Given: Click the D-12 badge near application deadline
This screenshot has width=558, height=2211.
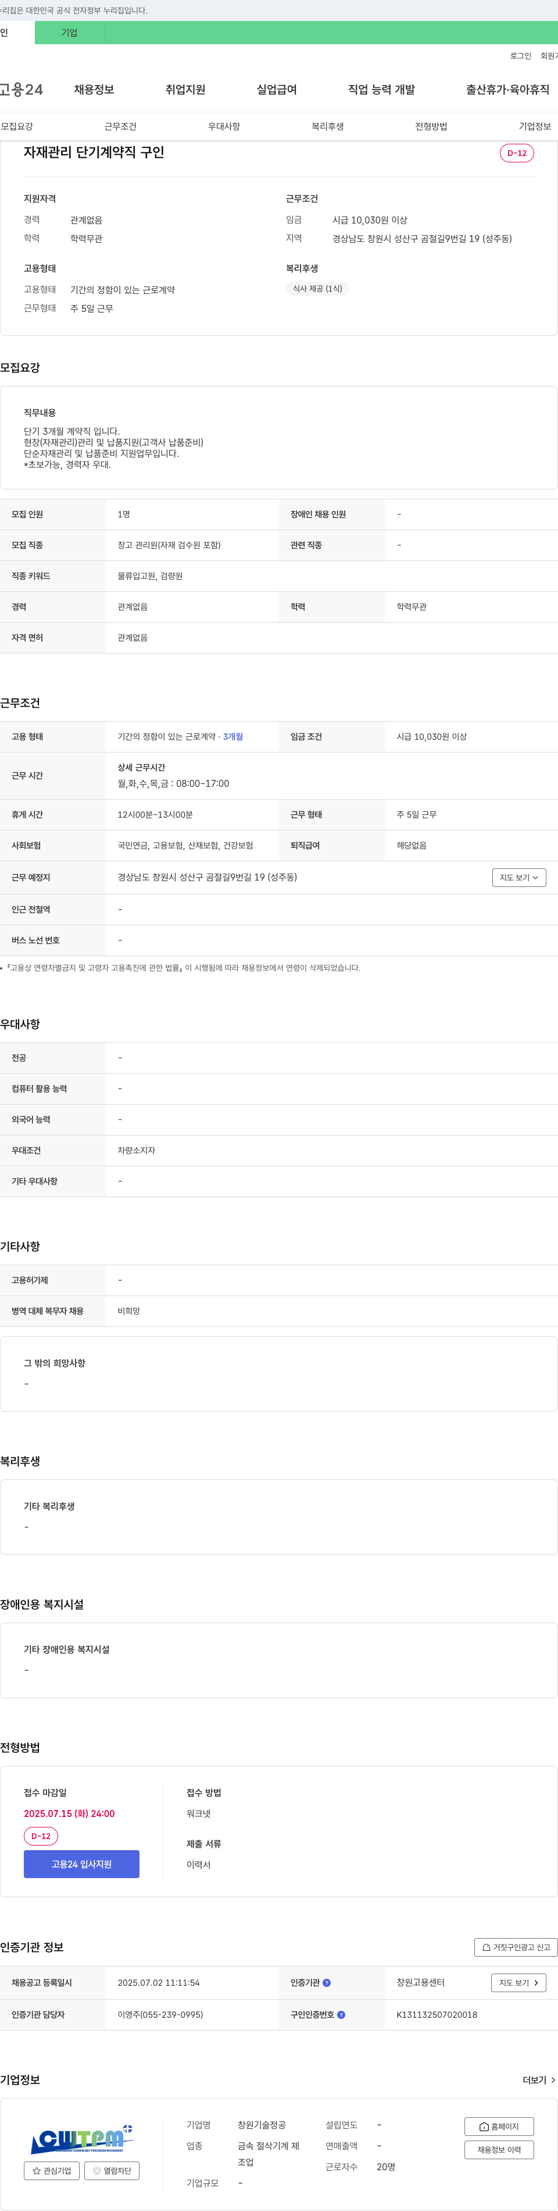Looking at the screenshot, I should [40, 1836].
